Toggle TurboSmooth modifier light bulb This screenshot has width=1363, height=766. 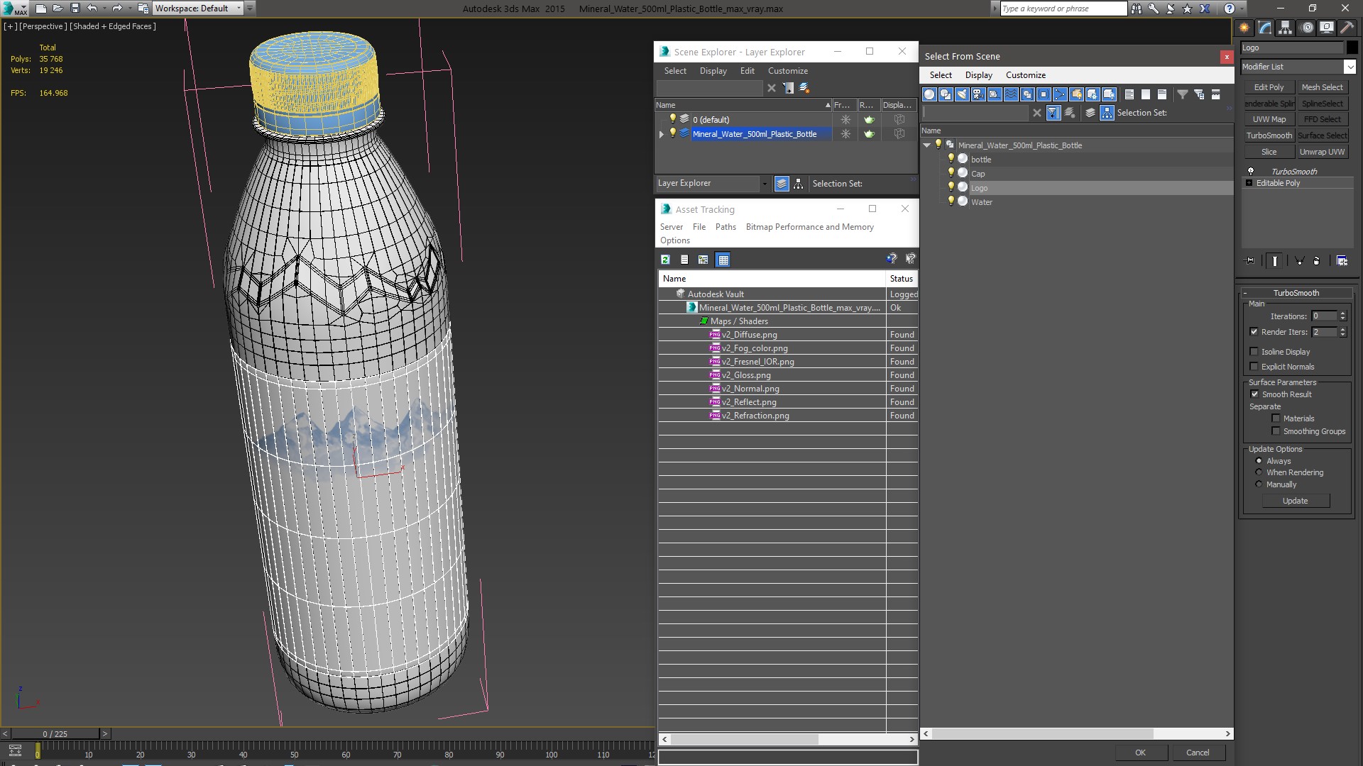pyautogui.click(x=1251, y=172)
